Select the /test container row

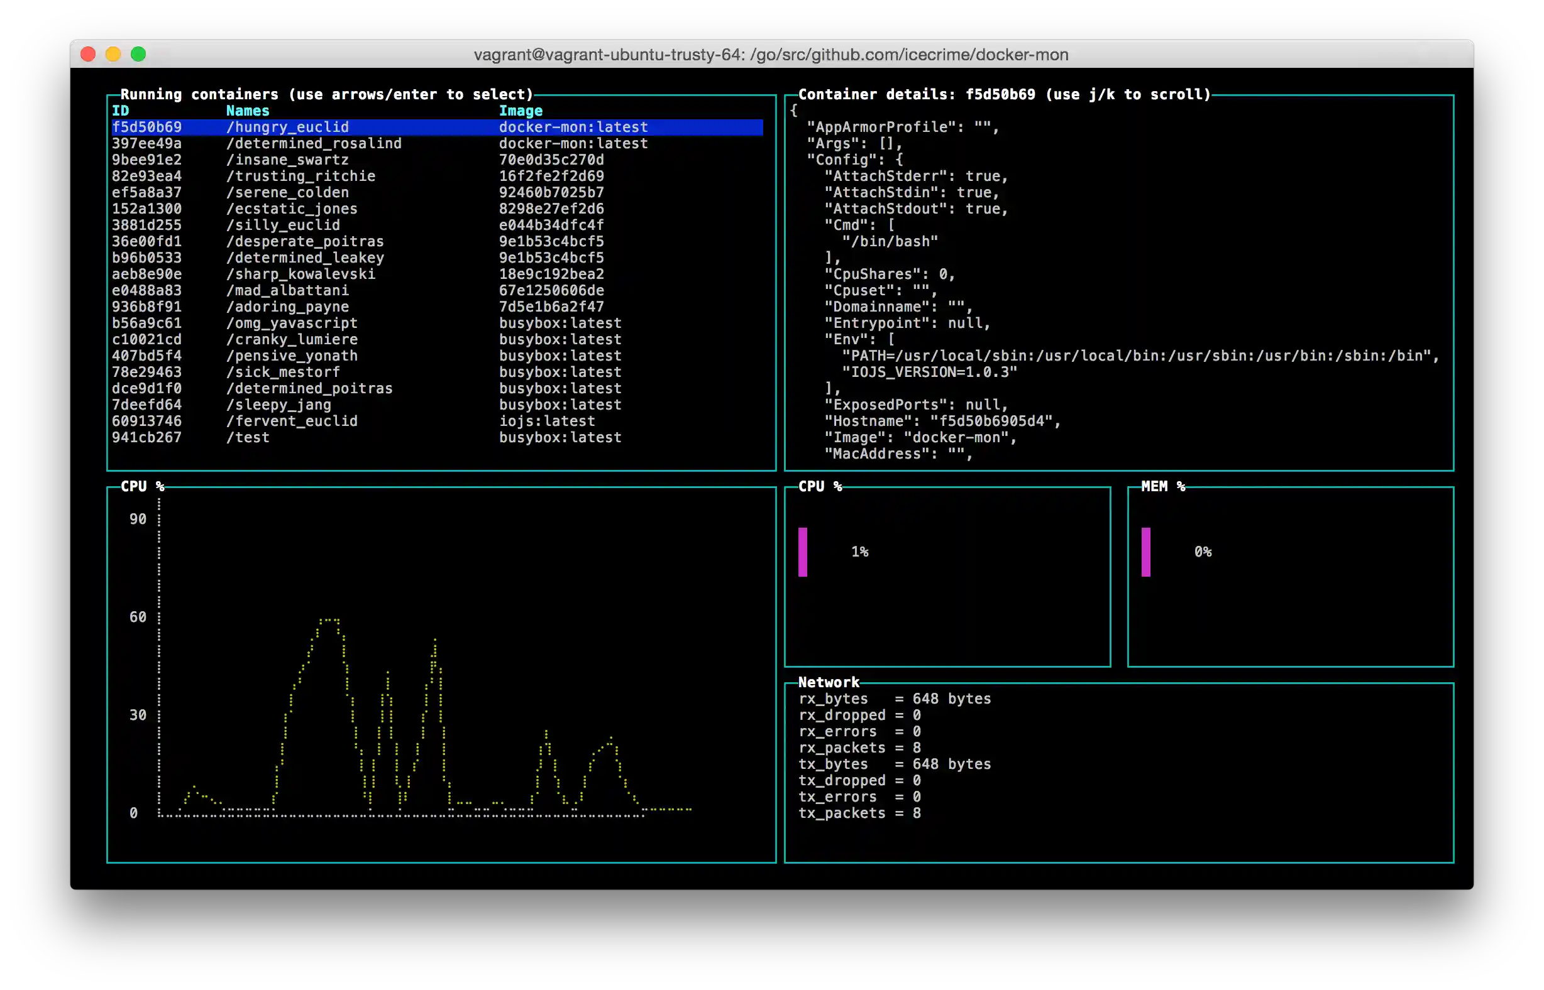pyautogui.click(x=248, y=438)
